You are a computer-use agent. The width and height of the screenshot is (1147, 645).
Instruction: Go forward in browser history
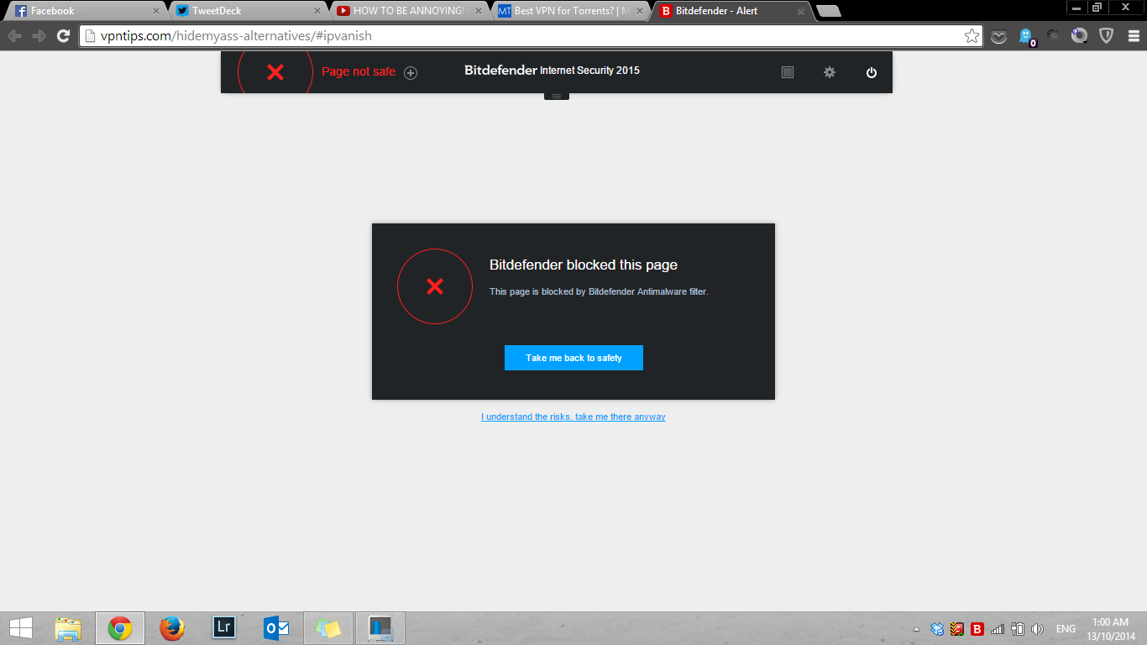click(39, 36)
